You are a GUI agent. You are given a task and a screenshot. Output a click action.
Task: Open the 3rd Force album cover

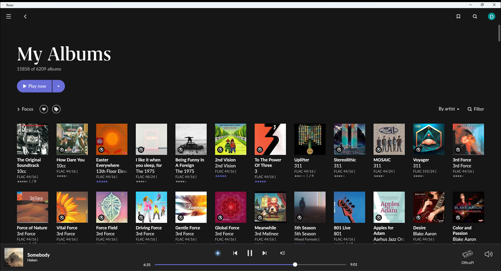[468, 139]
